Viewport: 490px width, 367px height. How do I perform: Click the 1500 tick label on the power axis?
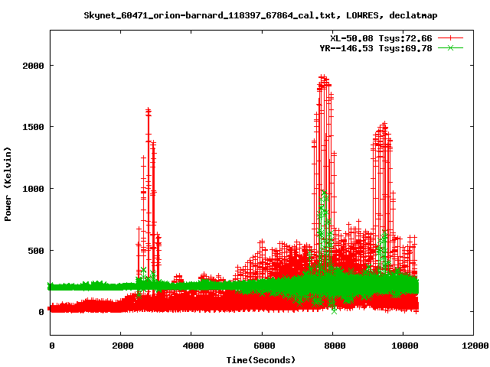(x=33, y=127)
